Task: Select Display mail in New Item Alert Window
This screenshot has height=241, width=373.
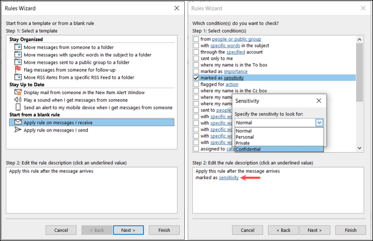Action: pos(84,92)
